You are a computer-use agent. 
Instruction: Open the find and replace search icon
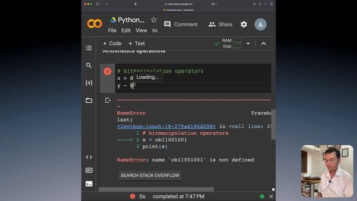pos(89,65)
